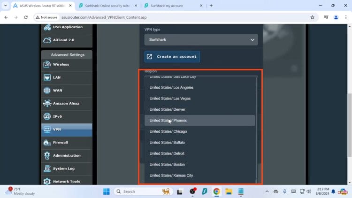Open the tab search dropdown arrow
Image resolution: width=352 pixels, height=198 pixels.
tap(5, 6)
